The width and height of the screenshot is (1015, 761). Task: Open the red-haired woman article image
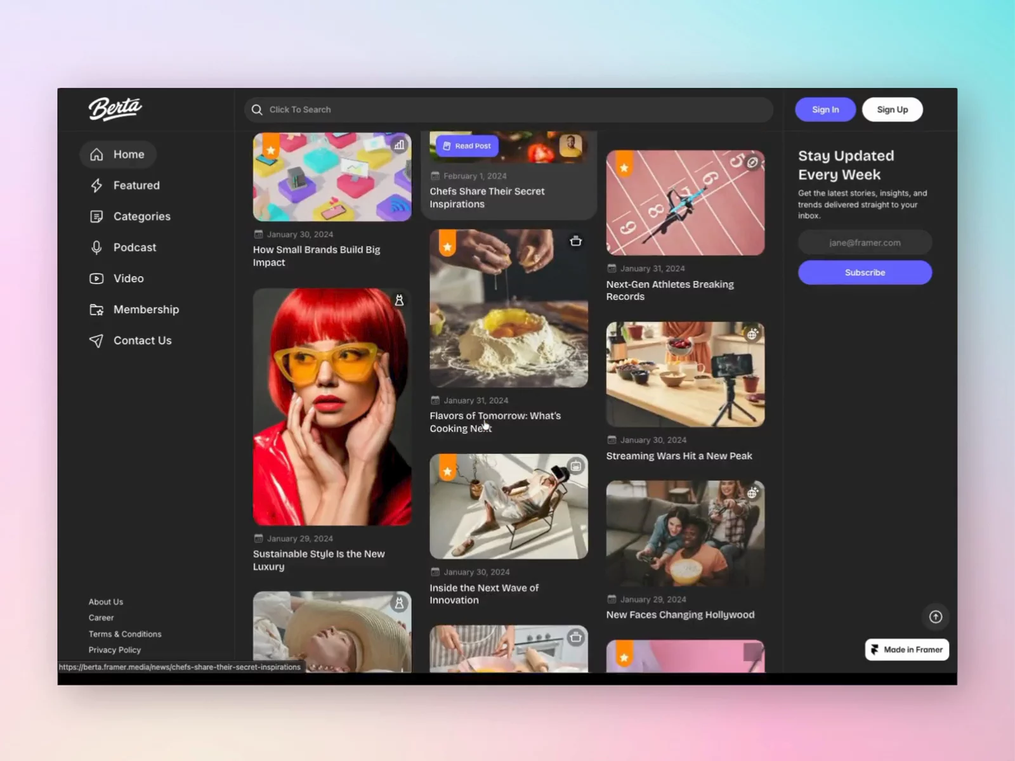[332, 407]
